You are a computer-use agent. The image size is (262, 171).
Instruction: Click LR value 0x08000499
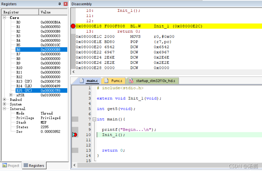50,86
